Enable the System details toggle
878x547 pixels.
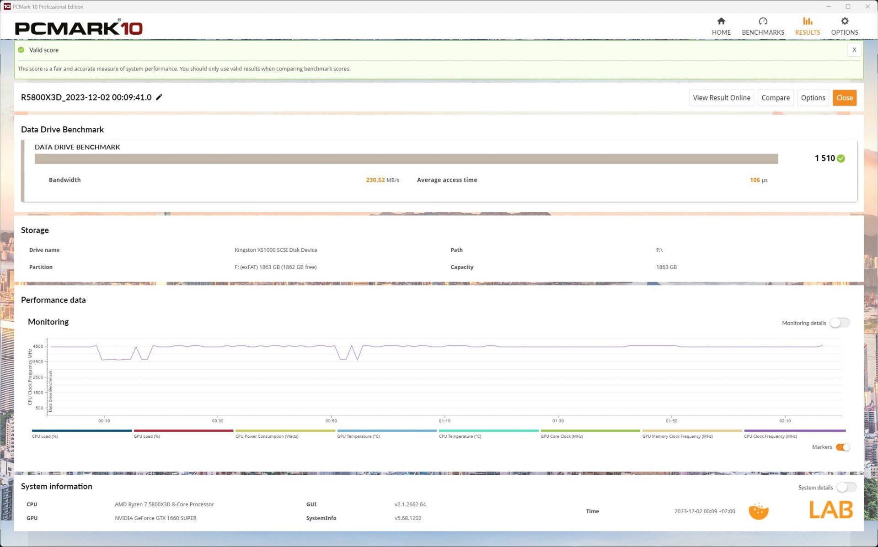coord(846,487)
